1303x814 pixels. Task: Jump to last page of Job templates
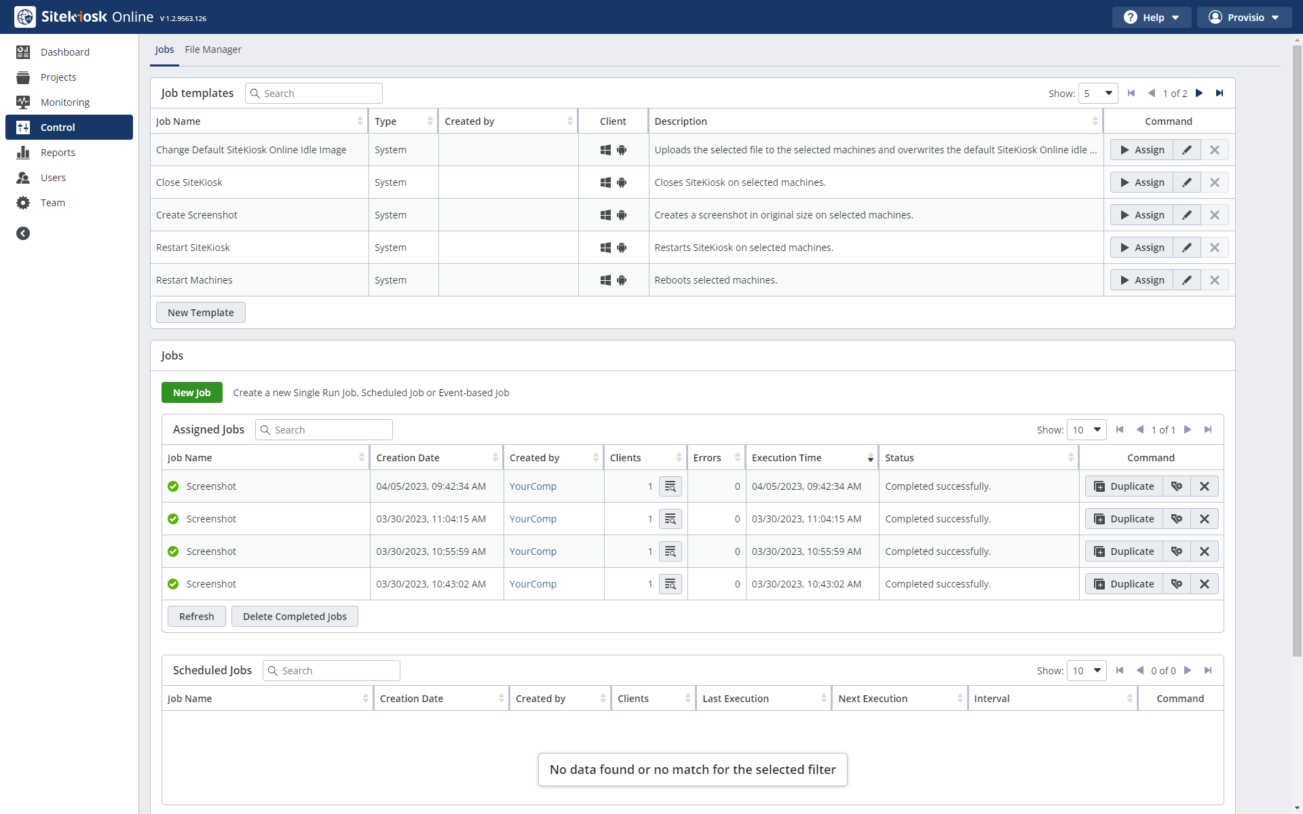point(1220,93)
